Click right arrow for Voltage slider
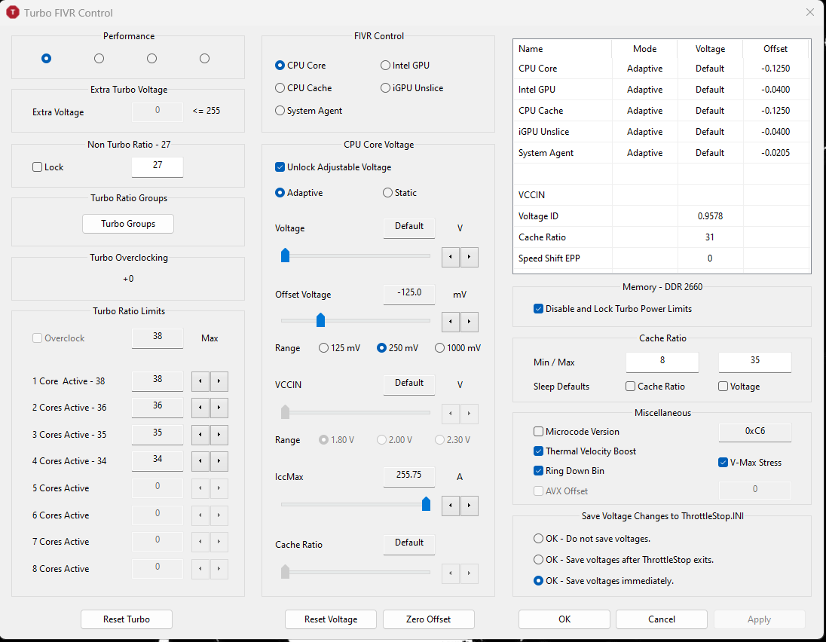The image size is (826, 642). click(470, 257)
